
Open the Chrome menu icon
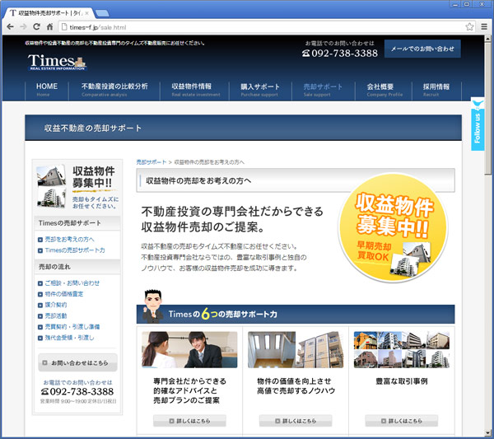pyautogui.click(x=484, y=27)
